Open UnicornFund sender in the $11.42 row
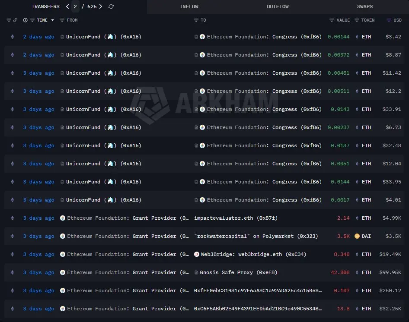Image resolution: width=409 pixels, height=322 pixels. (x=104, y=73)
